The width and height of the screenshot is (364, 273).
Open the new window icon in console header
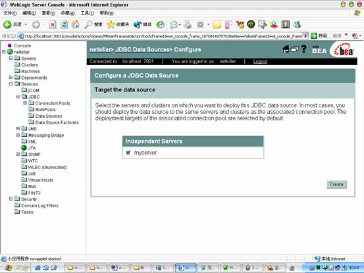[295, 49]
